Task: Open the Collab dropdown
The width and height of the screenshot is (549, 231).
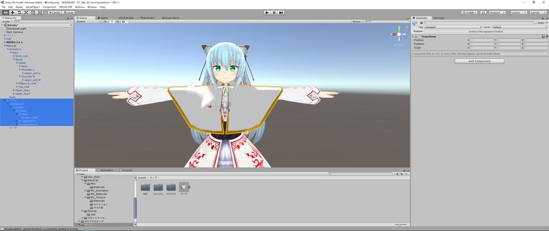Action: click(470, 12)
